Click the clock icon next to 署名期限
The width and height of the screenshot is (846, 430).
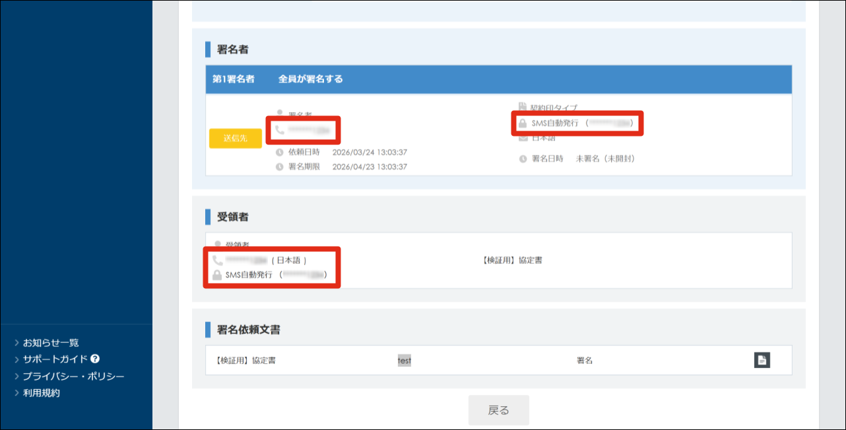pyautogui.click(x=280, y=167)
